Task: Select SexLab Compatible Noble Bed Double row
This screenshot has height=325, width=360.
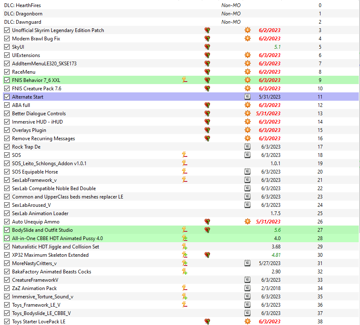Action: (181, 188)
